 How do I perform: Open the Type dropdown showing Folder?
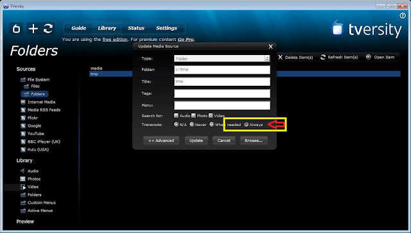pyautogui.click(x=222, y=58)
